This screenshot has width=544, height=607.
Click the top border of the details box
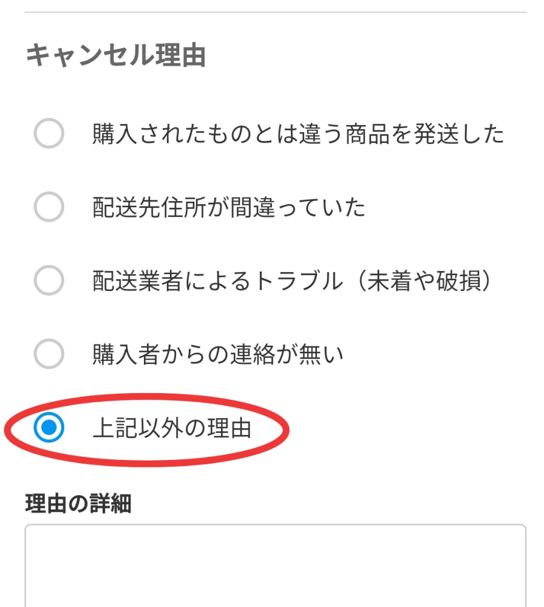pos(275,526)
